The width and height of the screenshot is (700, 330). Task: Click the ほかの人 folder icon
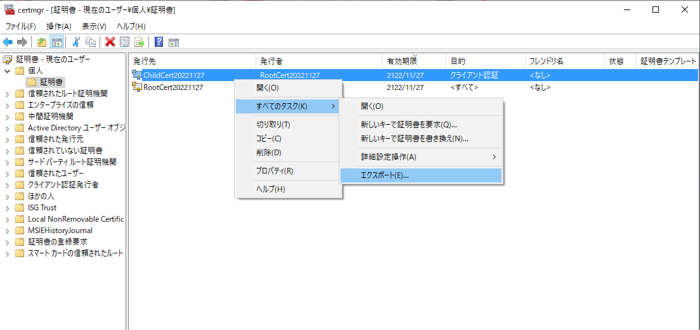tap(19, 196)
